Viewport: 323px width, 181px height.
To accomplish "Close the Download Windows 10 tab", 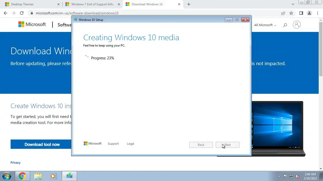I will (179, 4).
